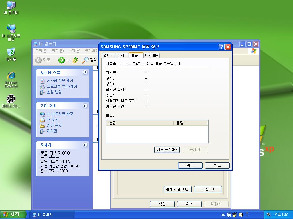293x219 pixels.
Task: Launch Internet Explorer from desktop
Action: click(11, 79)
